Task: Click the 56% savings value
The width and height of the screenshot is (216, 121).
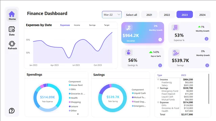Action: click(x=133, y=60)
